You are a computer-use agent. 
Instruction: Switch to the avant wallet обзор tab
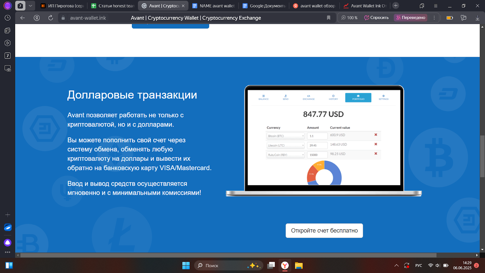point(314,6)
